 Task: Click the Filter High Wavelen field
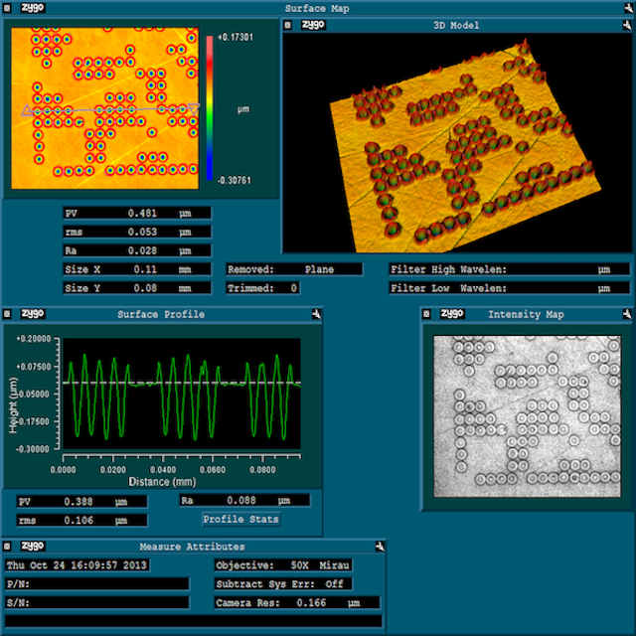pos(510,269)
